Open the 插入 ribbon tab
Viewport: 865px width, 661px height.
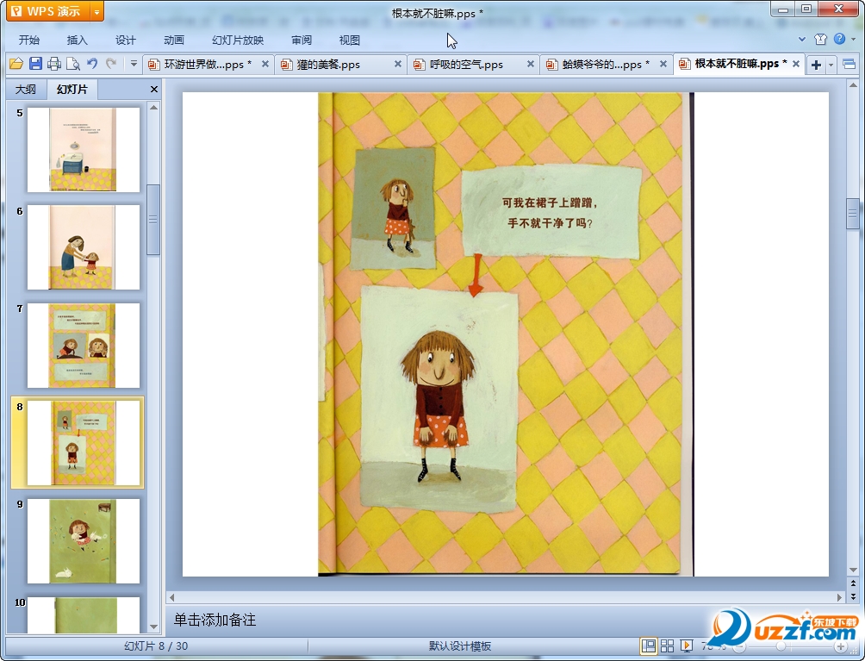click(x=77, y=41)
